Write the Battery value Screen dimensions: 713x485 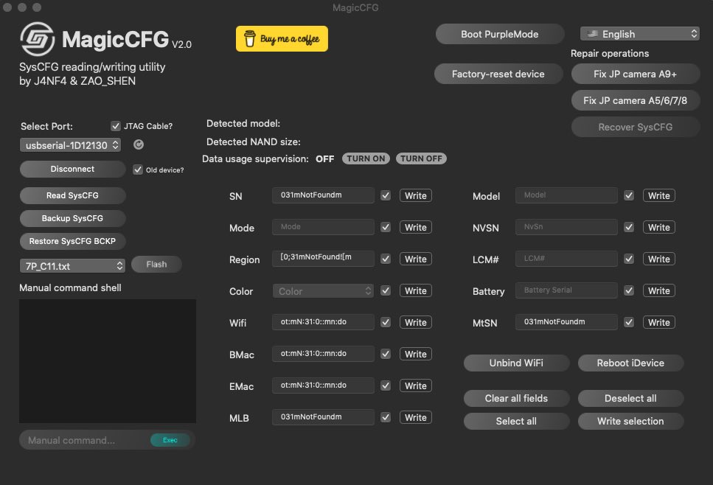pos(659,290)
